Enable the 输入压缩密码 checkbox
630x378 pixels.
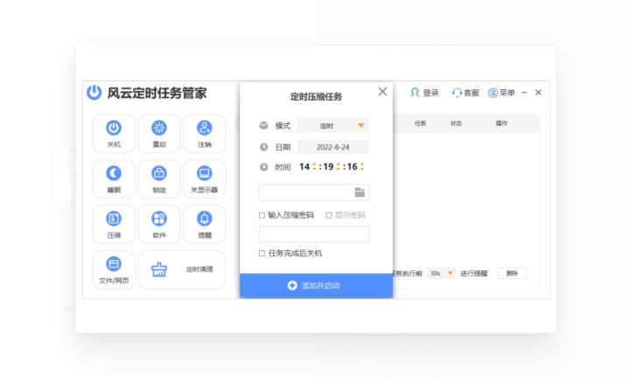(262, 215)
